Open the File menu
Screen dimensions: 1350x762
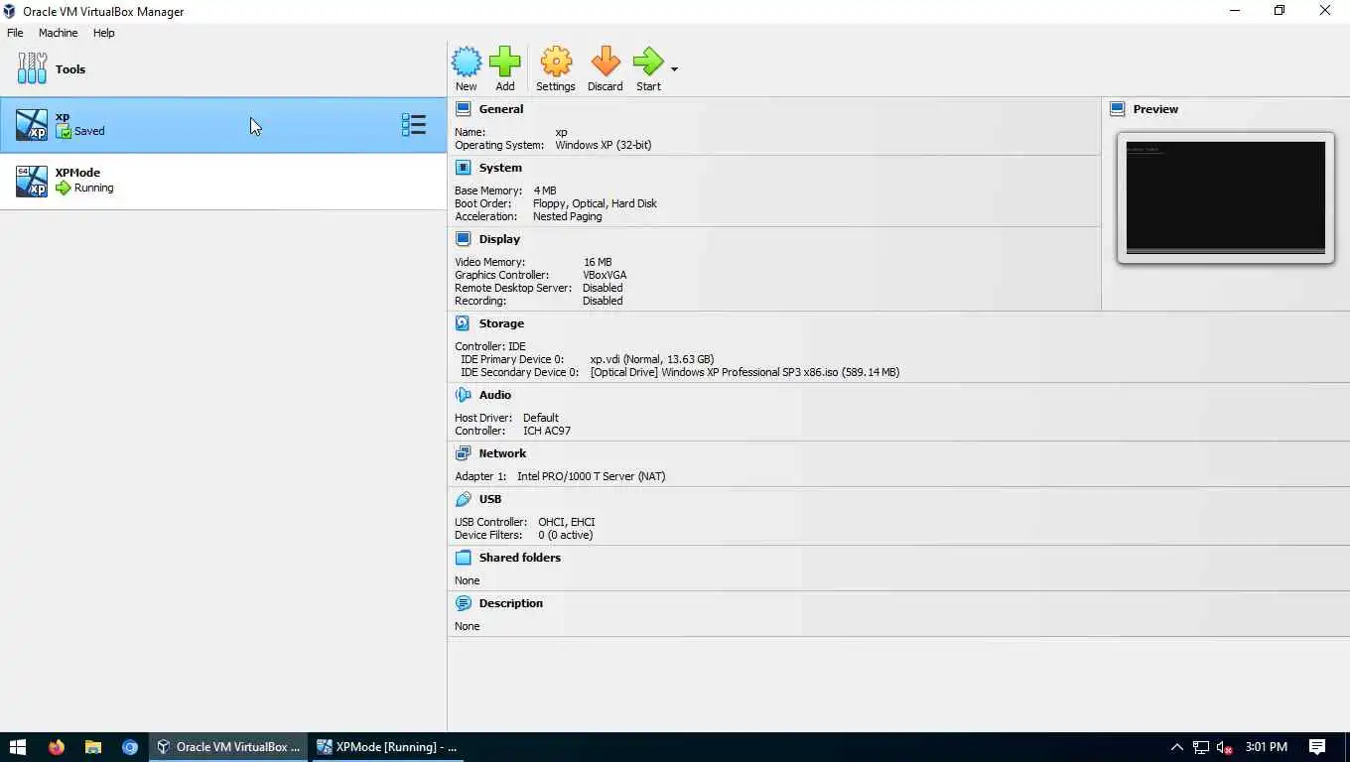coord(15,33)
